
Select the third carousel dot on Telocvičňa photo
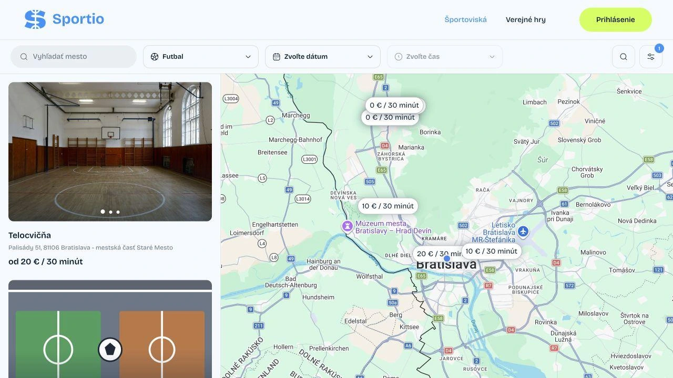118,212
